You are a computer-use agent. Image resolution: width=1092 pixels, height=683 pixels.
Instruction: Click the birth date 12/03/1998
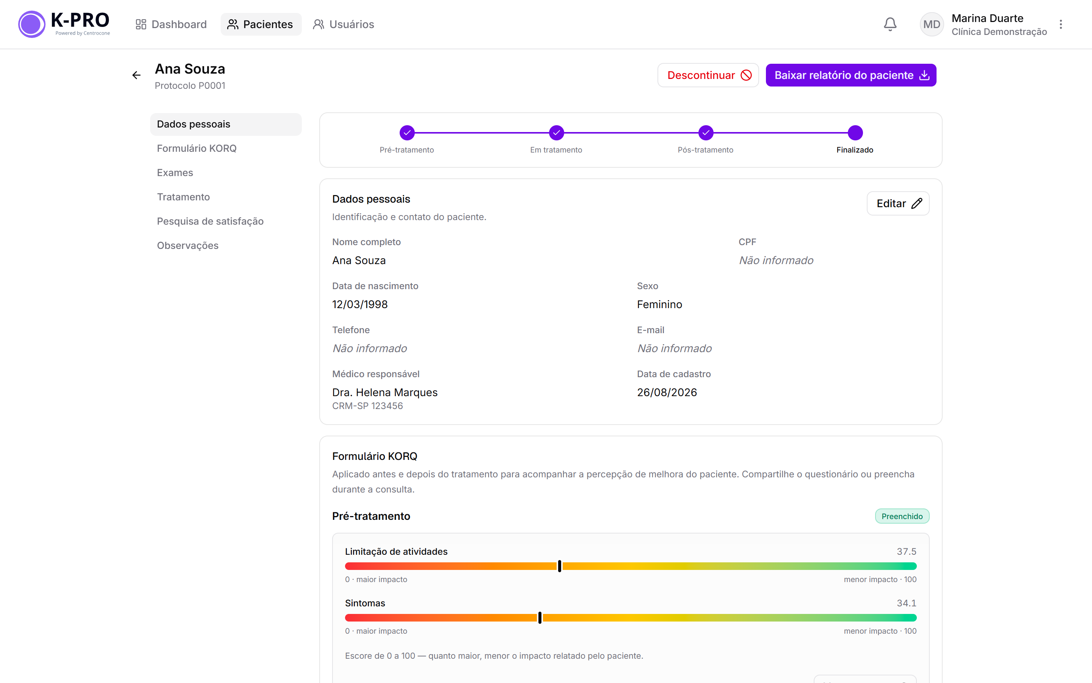pos(359,304)
